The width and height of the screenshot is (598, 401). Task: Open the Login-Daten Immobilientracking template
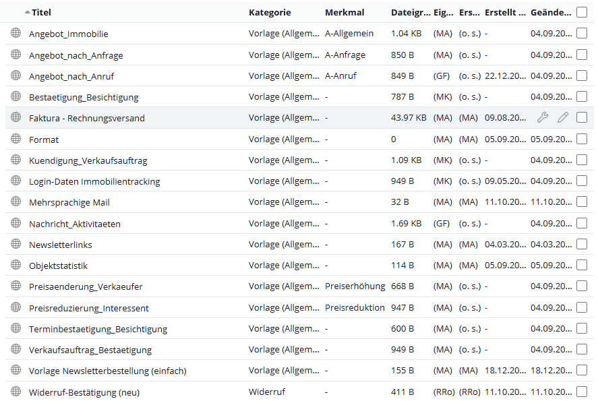click(x=94, y=181)
